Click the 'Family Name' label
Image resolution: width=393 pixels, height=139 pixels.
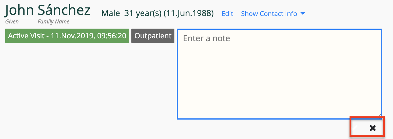(x=54, y=21)
